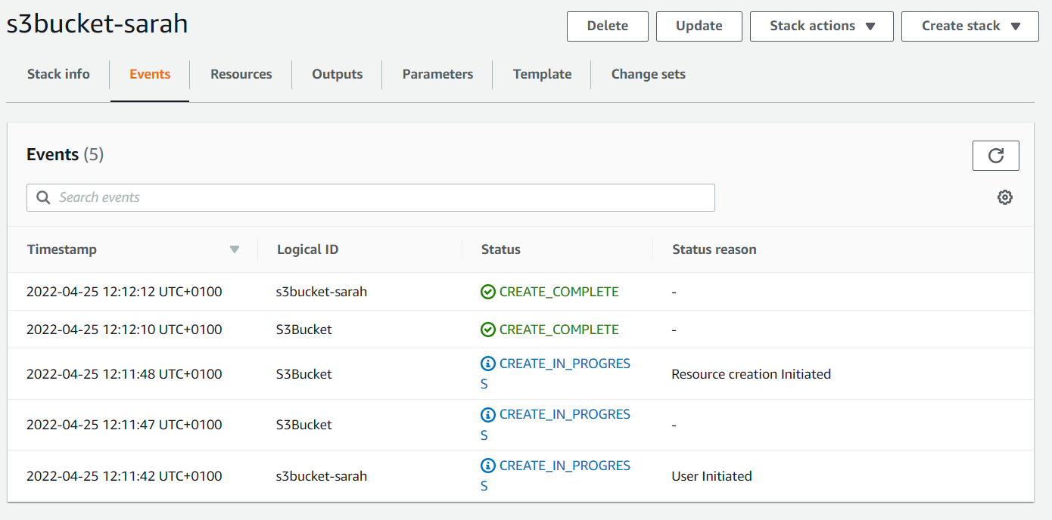Expand the Create stack dropdown menu
Image resolution: width=1052 pixels, height=520 pixels.
(x=970, y=26)
